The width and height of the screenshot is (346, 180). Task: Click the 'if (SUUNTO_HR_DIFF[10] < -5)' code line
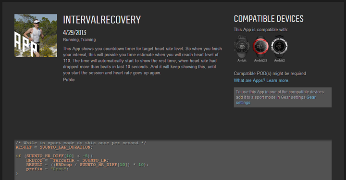click(54, 156)
